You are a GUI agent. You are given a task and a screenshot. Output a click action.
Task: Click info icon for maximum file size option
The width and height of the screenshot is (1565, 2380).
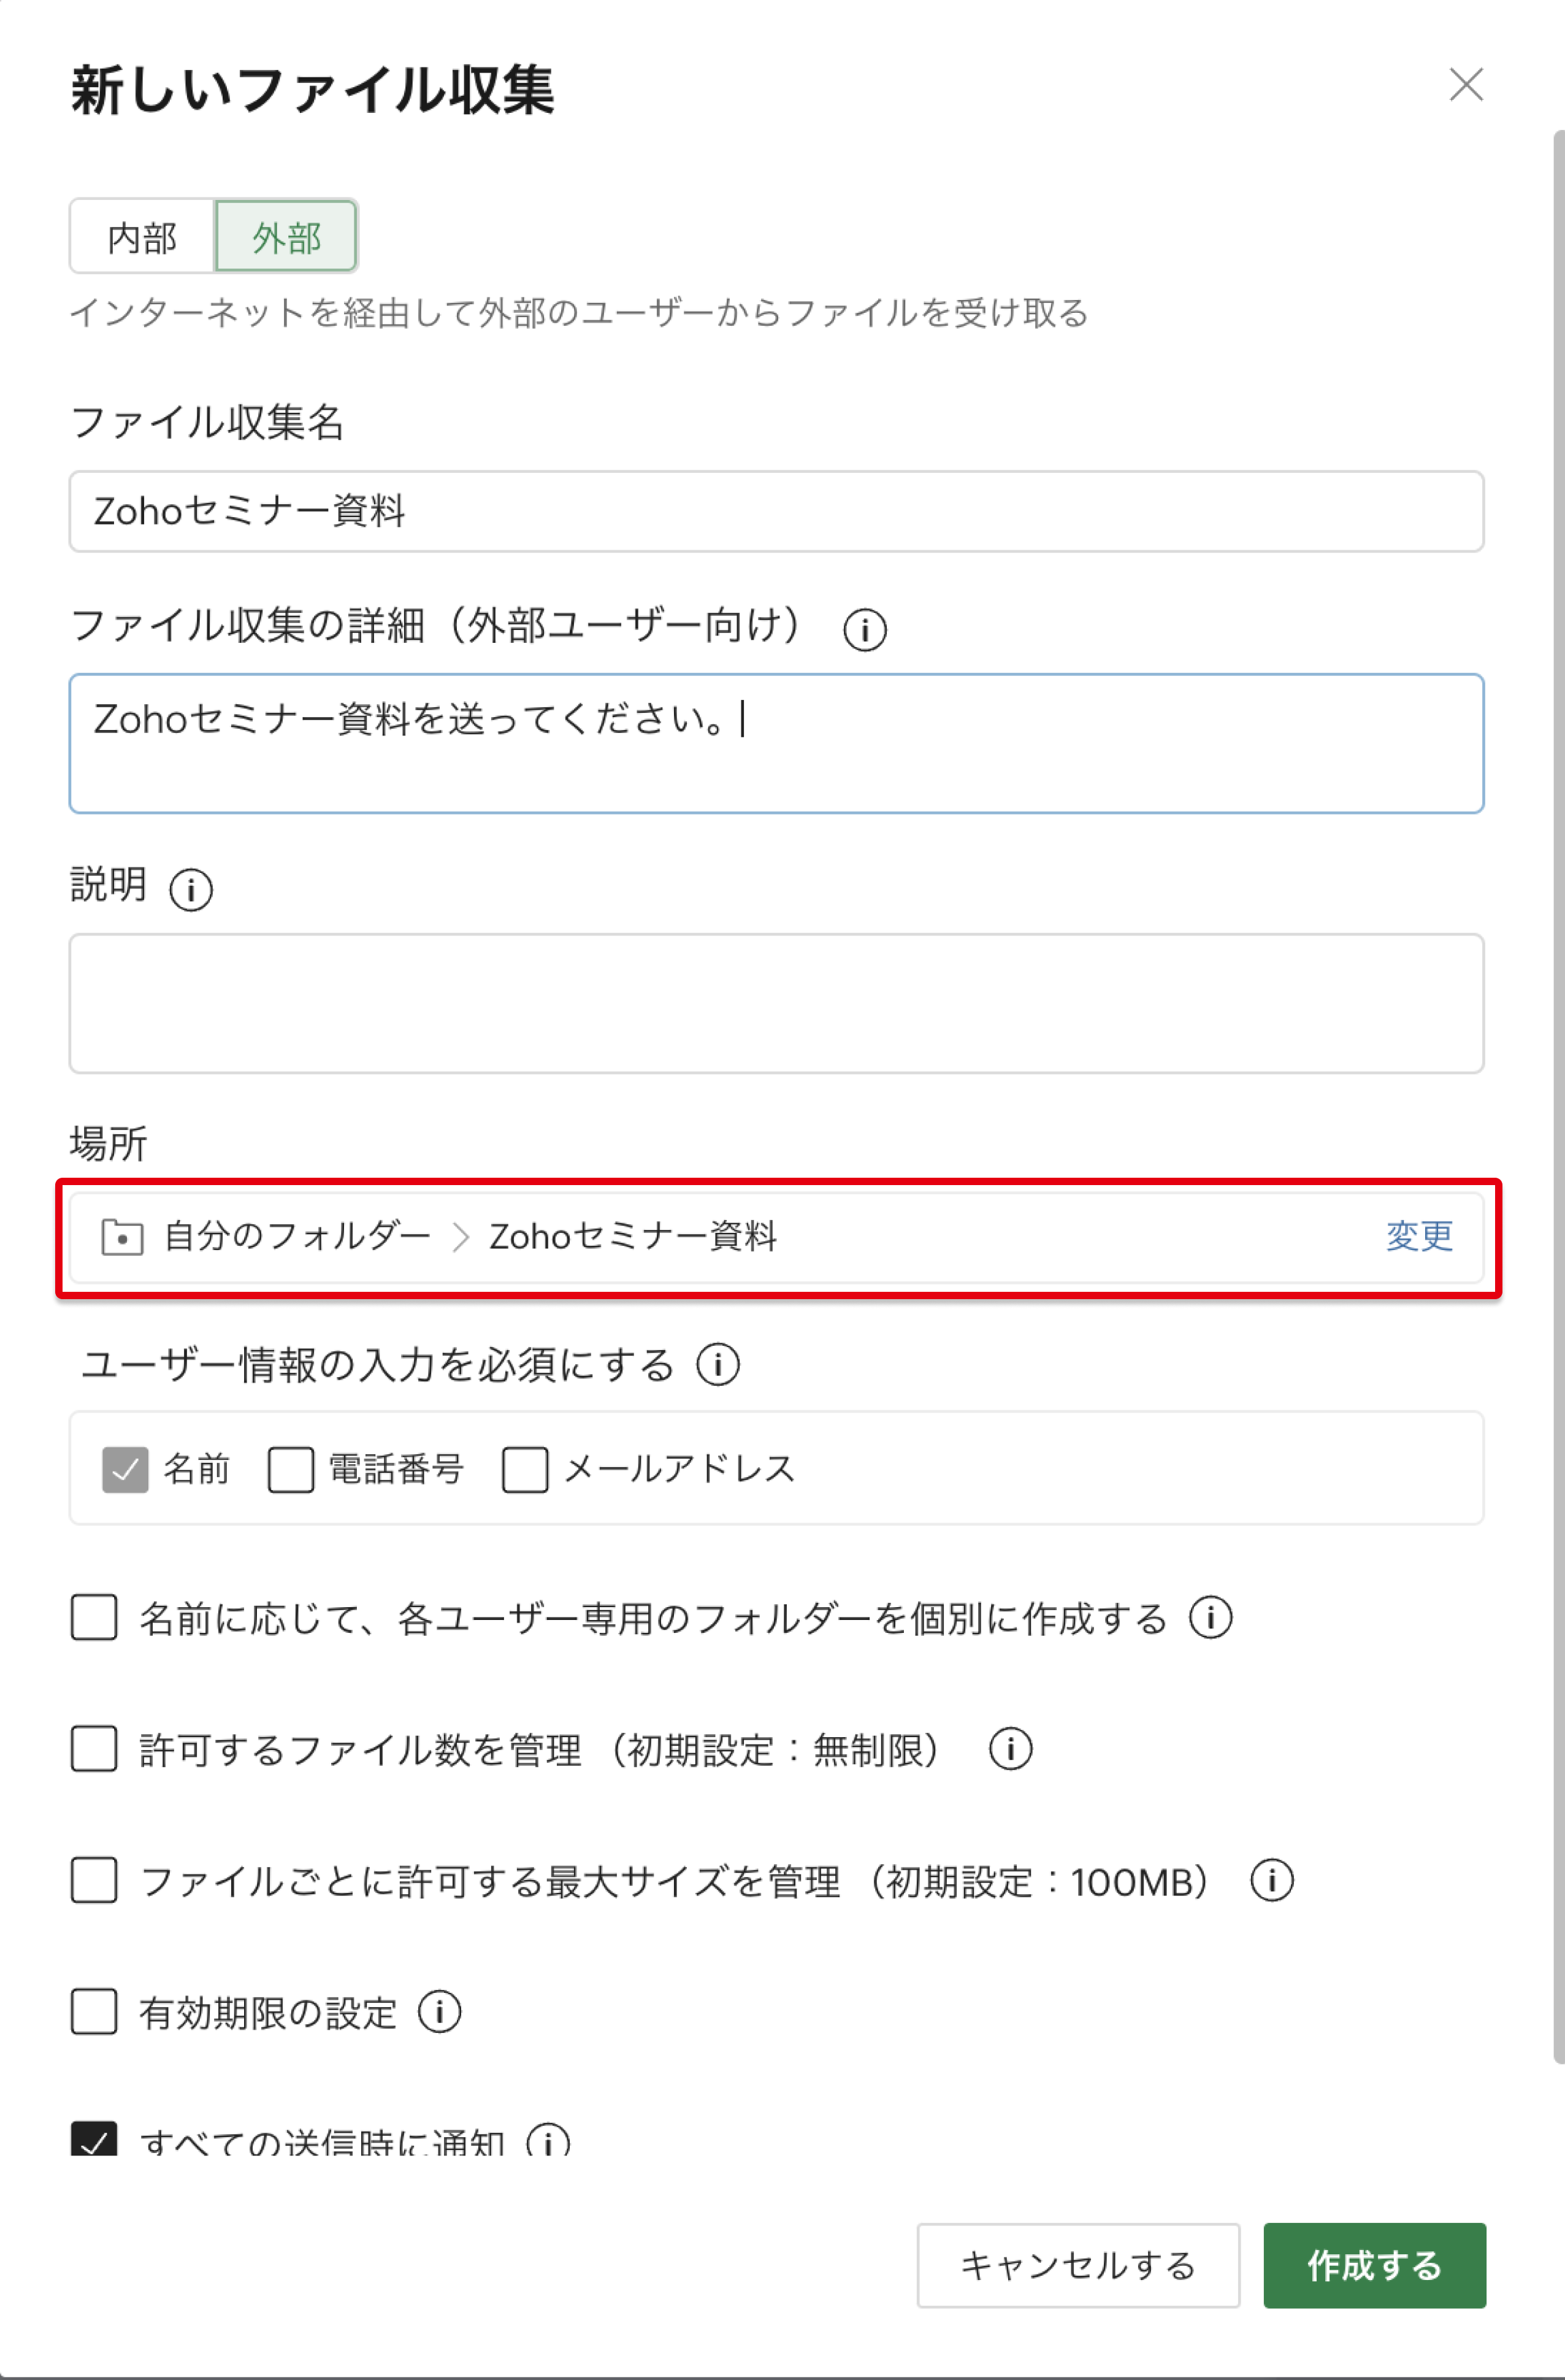point(1271,1880)
